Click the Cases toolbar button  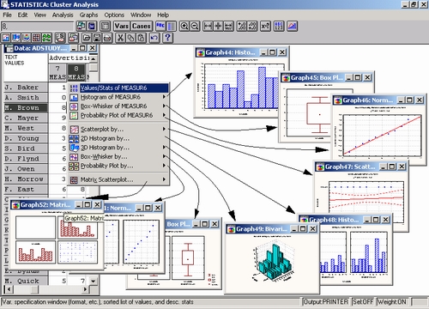tap(142, 27)
